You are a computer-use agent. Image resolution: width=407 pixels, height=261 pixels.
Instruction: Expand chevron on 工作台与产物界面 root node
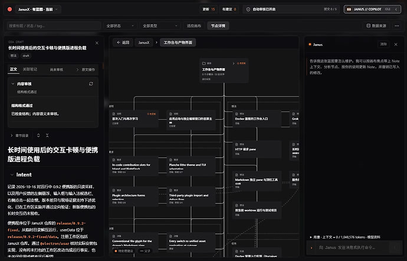234,63
